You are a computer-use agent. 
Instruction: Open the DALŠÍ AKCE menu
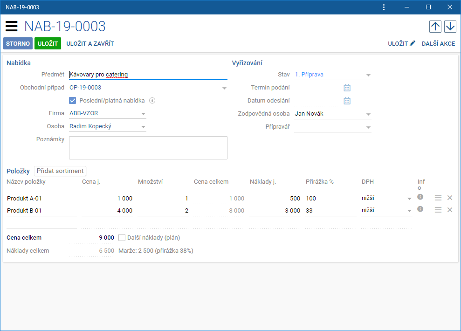(438, 43)
